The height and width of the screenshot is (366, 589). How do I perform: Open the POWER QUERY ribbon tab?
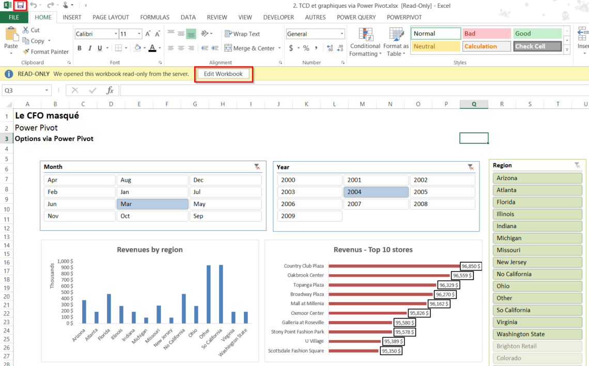356,17
